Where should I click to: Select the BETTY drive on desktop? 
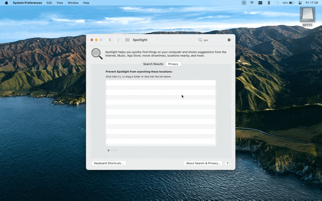pos(308,17)
